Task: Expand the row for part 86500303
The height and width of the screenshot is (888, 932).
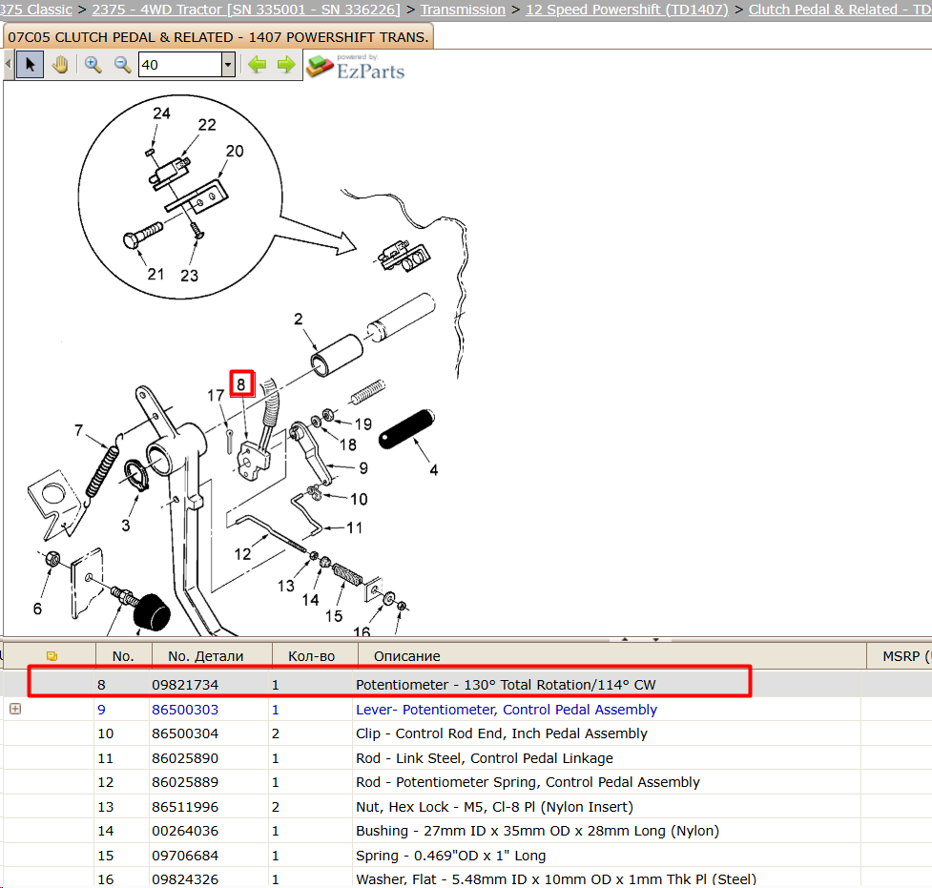Action: pos(15,709)
